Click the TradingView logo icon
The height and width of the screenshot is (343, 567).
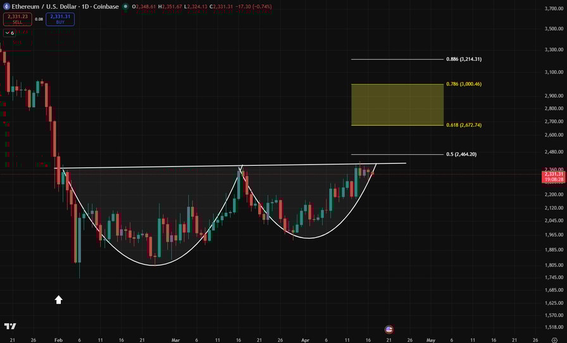pos(9,327)
